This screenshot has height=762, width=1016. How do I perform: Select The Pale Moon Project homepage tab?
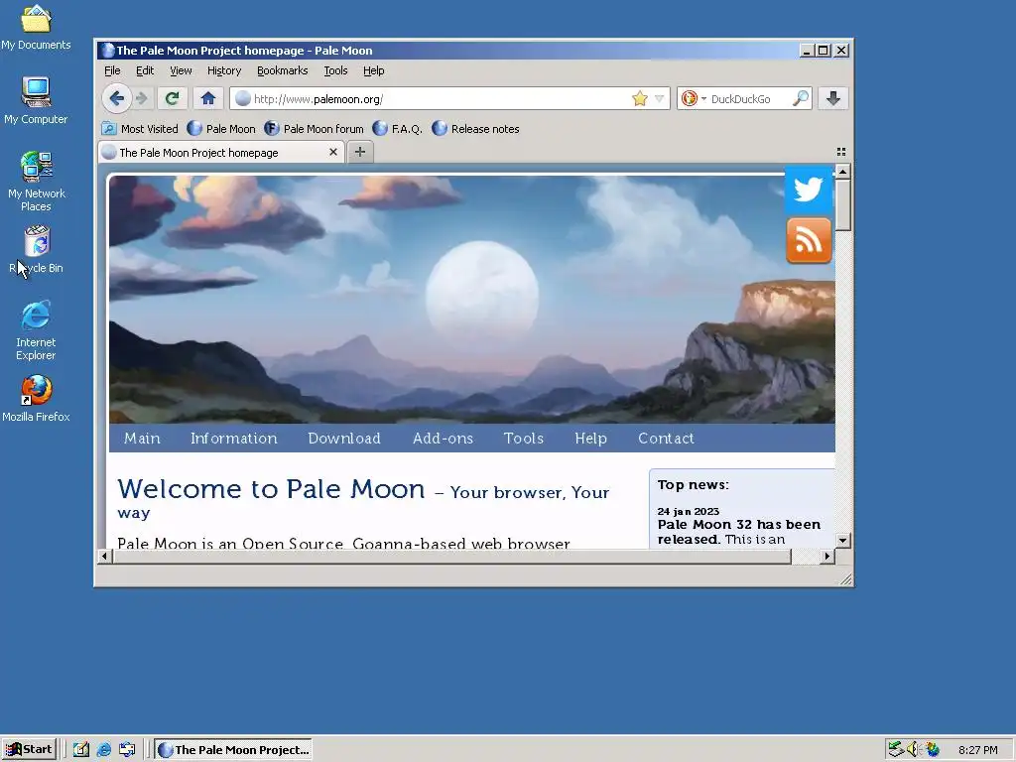tap(220, 152)
